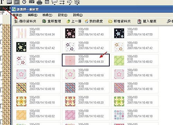Screen dimensions: 173x125
Task: Open 我的最愛 favorites
Action: point(94,21)
